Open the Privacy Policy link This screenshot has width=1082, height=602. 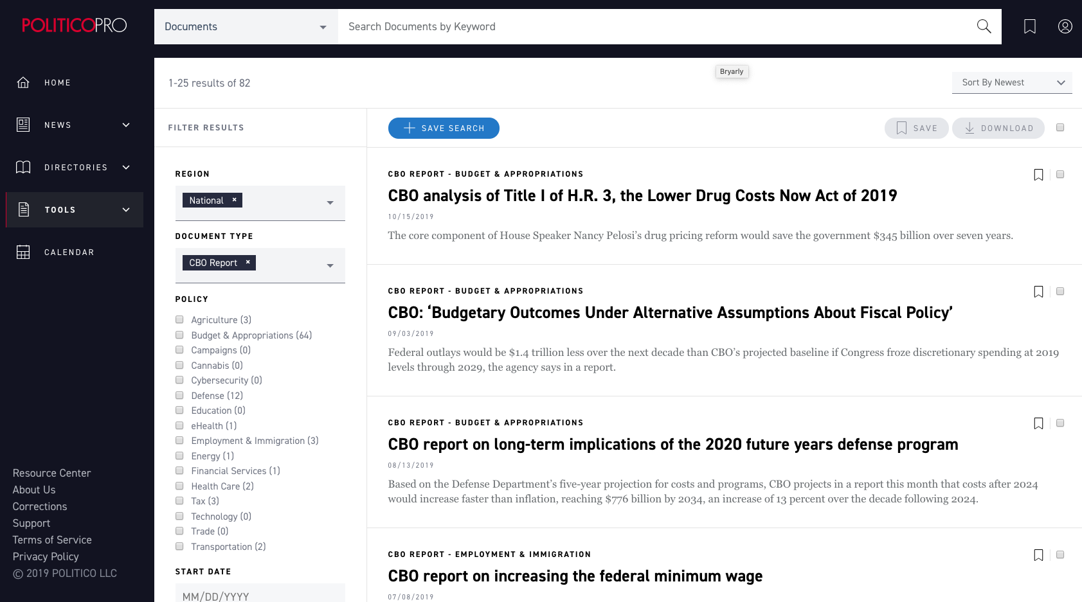coord(46,556)
